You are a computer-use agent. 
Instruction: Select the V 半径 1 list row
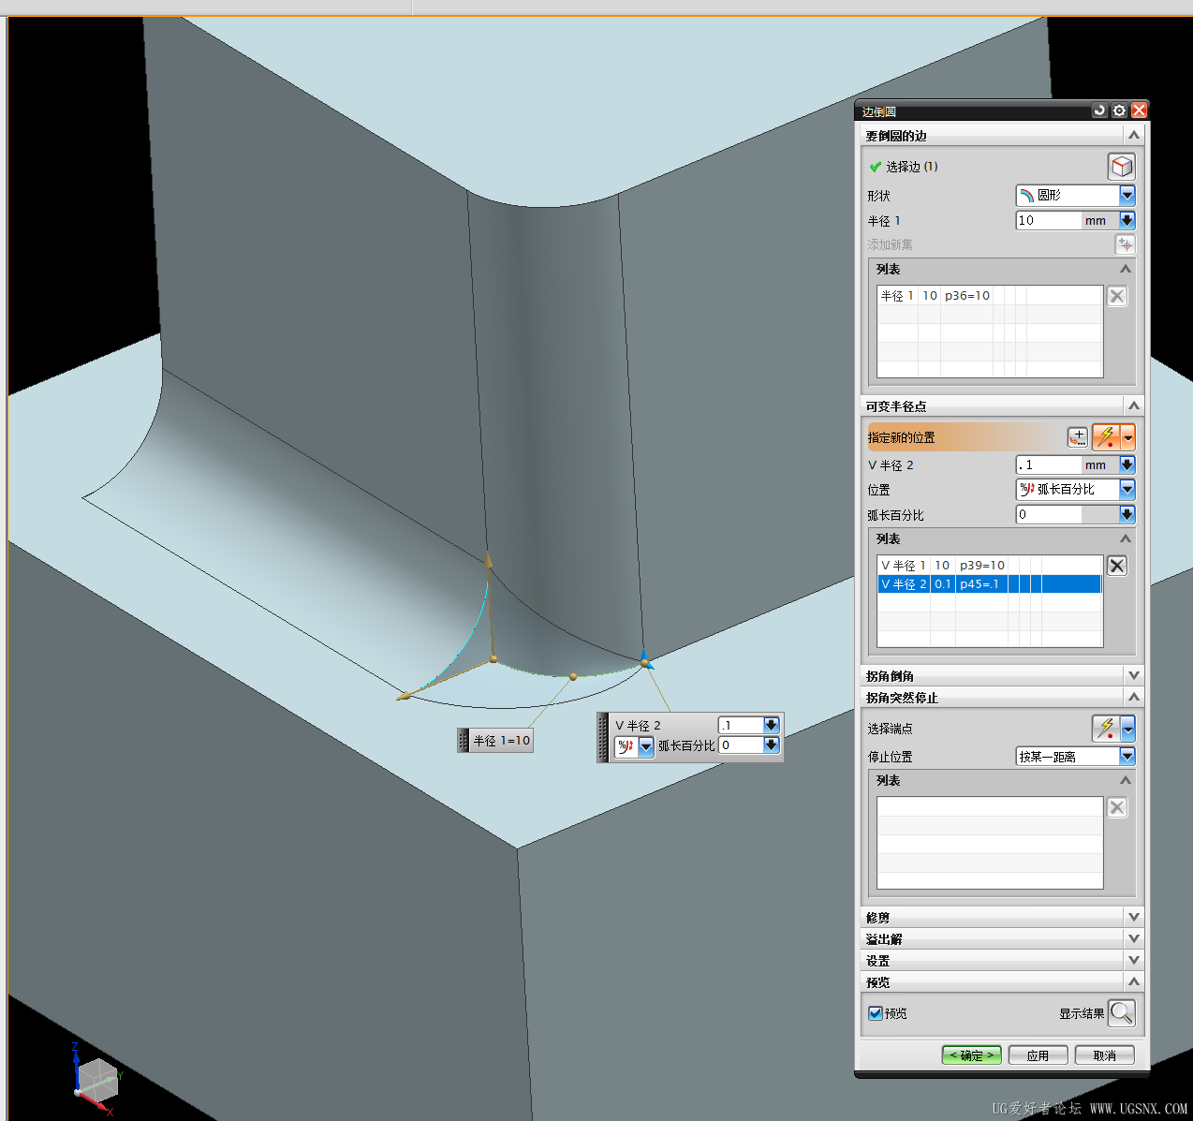[x=990, y=566]
